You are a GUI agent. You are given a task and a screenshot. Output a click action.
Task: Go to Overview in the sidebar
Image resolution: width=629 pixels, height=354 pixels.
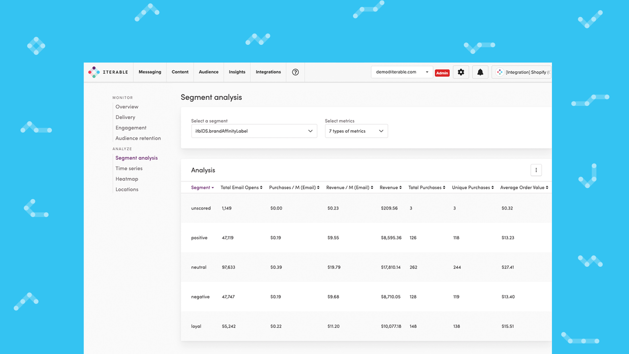tap(127, 107)
